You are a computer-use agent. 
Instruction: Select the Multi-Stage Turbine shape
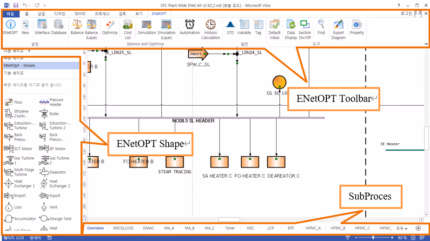19,172
